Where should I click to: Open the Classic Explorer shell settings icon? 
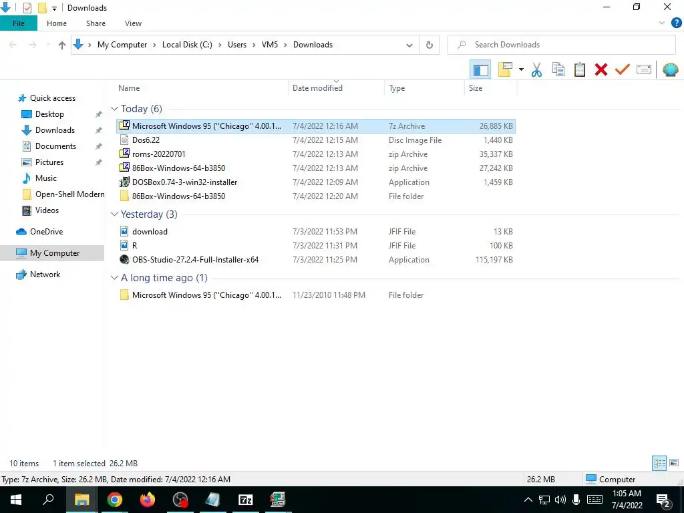coord(671,69)
